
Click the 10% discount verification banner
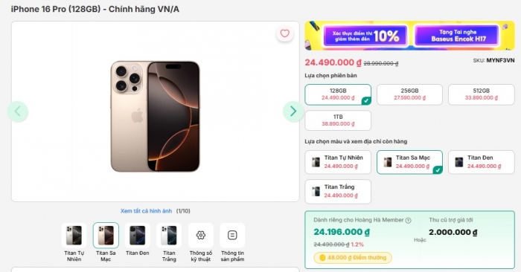(x=365, y=36)
